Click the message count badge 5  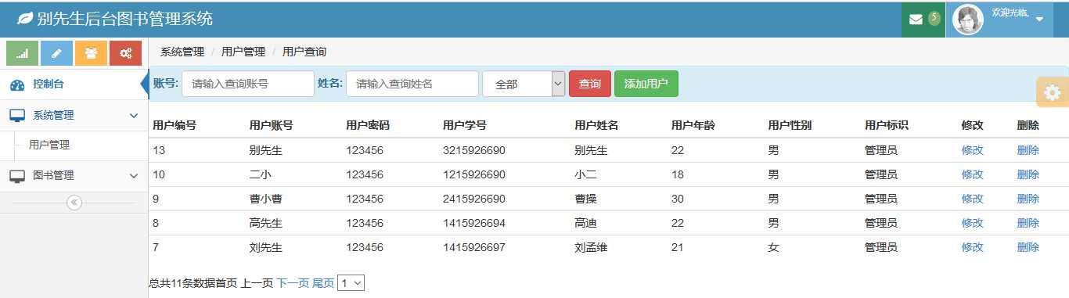pyautogui.click(x=934, y=18)
